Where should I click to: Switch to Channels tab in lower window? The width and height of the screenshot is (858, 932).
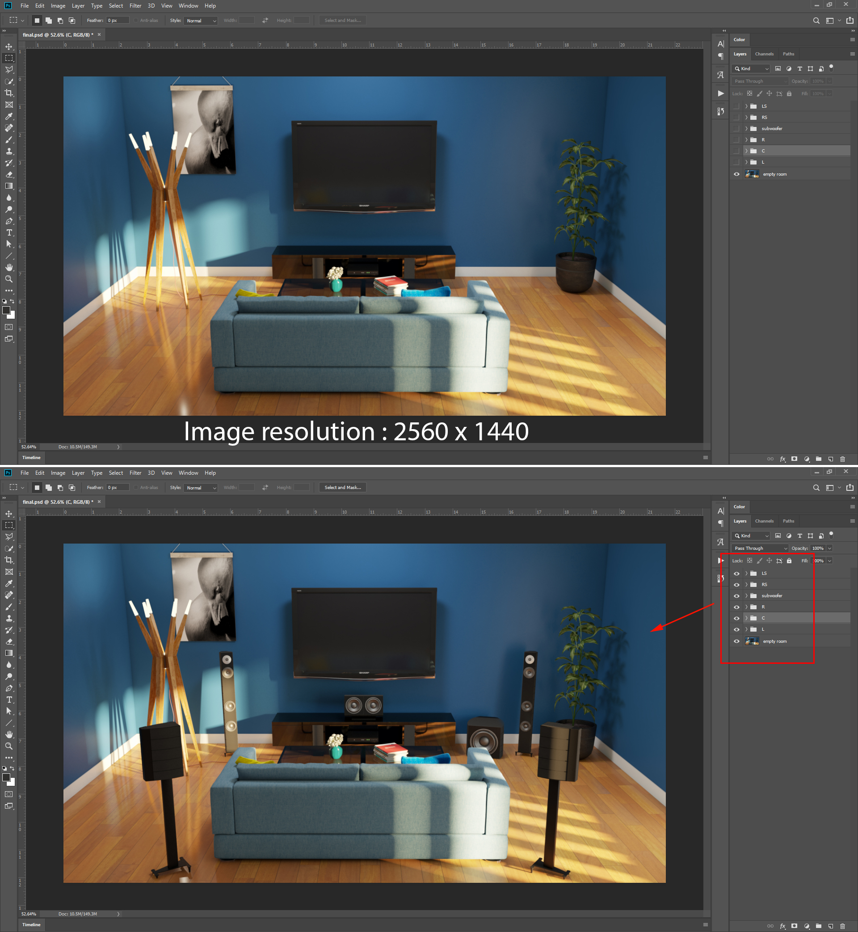(x=764, y=521)
